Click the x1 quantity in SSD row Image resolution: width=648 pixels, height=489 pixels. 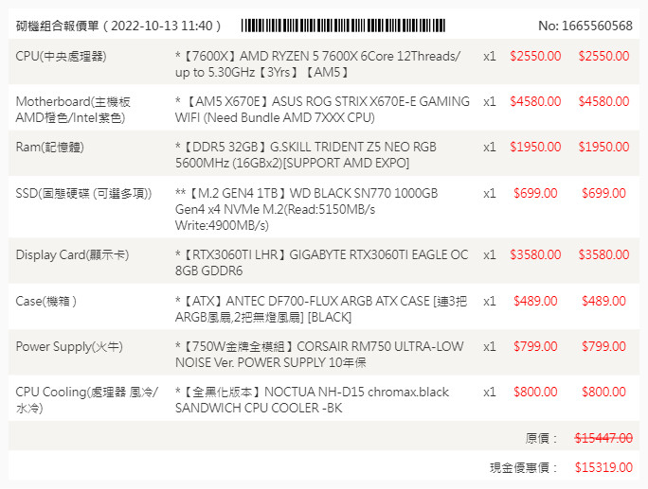tap(489, 193)
